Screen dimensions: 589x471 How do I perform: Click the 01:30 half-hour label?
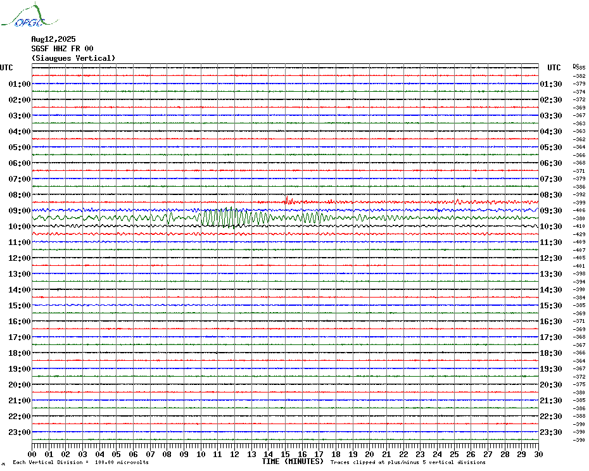[551, 84]
